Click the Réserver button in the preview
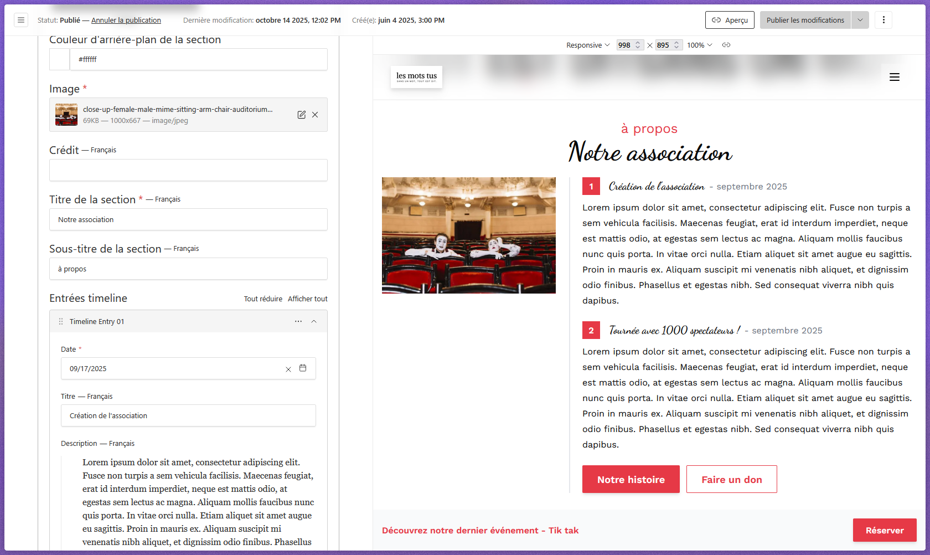930x555 pixels. (x=885, y=530)
